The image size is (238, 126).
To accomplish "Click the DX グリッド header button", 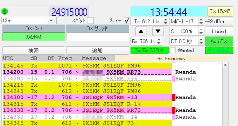I will point(97,29).
